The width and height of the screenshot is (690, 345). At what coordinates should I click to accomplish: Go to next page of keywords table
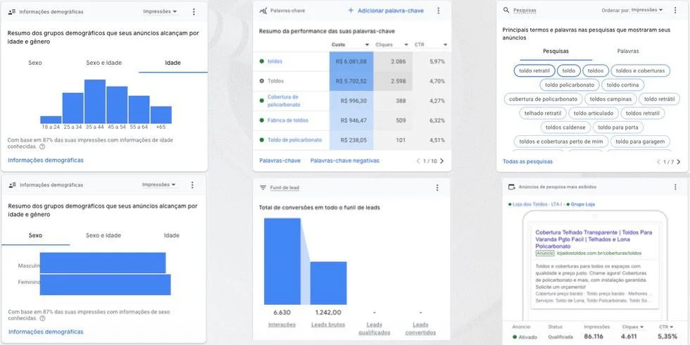click(x=442, y=161)
